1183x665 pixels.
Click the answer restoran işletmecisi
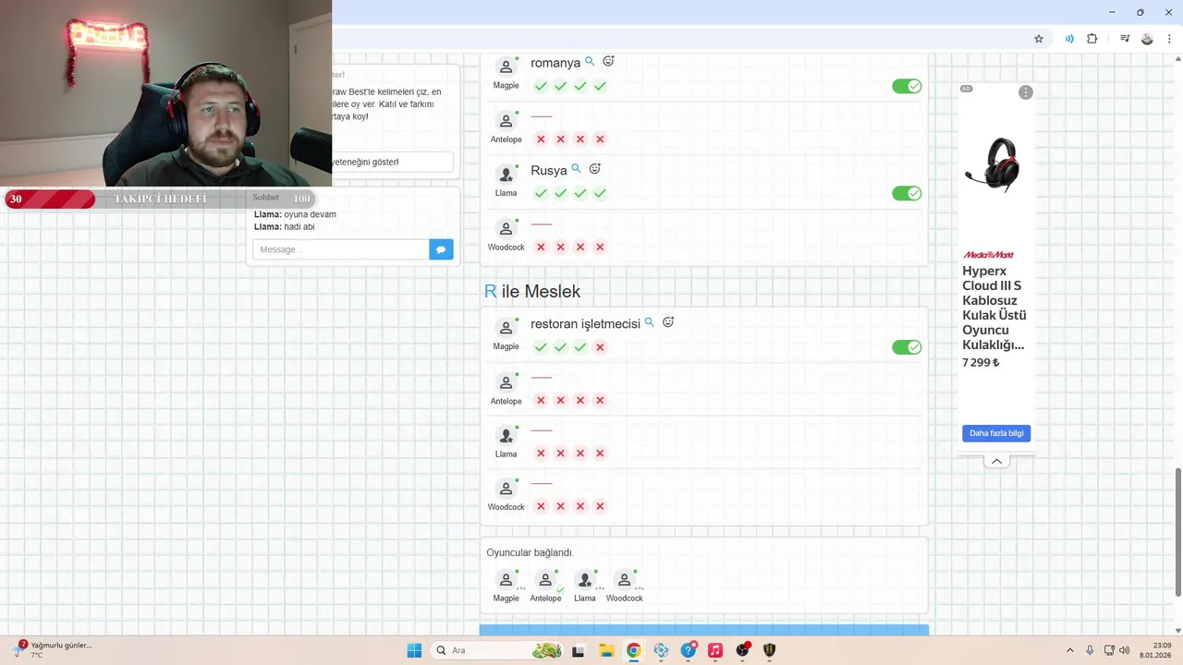click(x=585, y=324)
